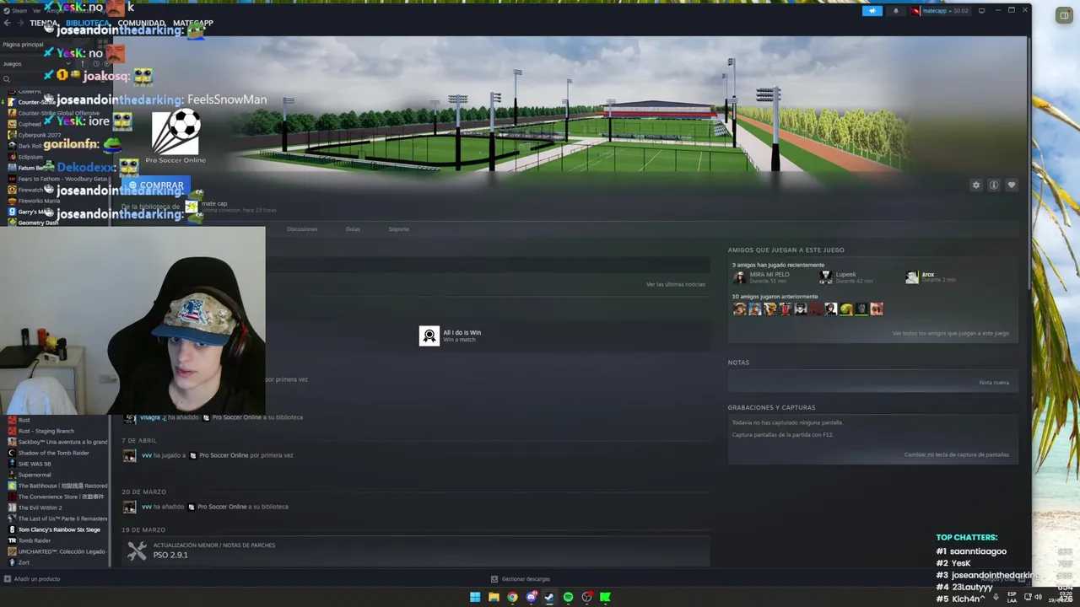Open the Guías tab
This screenshot has width=1080, height=607.
point(353,229)
